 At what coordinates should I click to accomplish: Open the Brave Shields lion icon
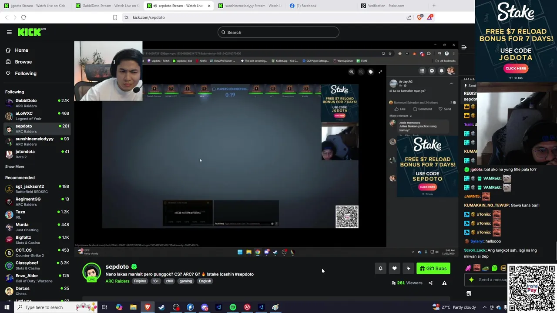[x=420, y=17]
